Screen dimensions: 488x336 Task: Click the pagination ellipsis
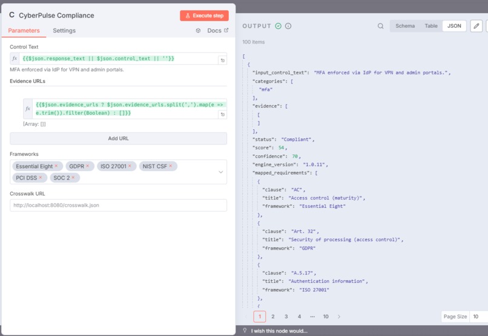[x=312, y=317]
